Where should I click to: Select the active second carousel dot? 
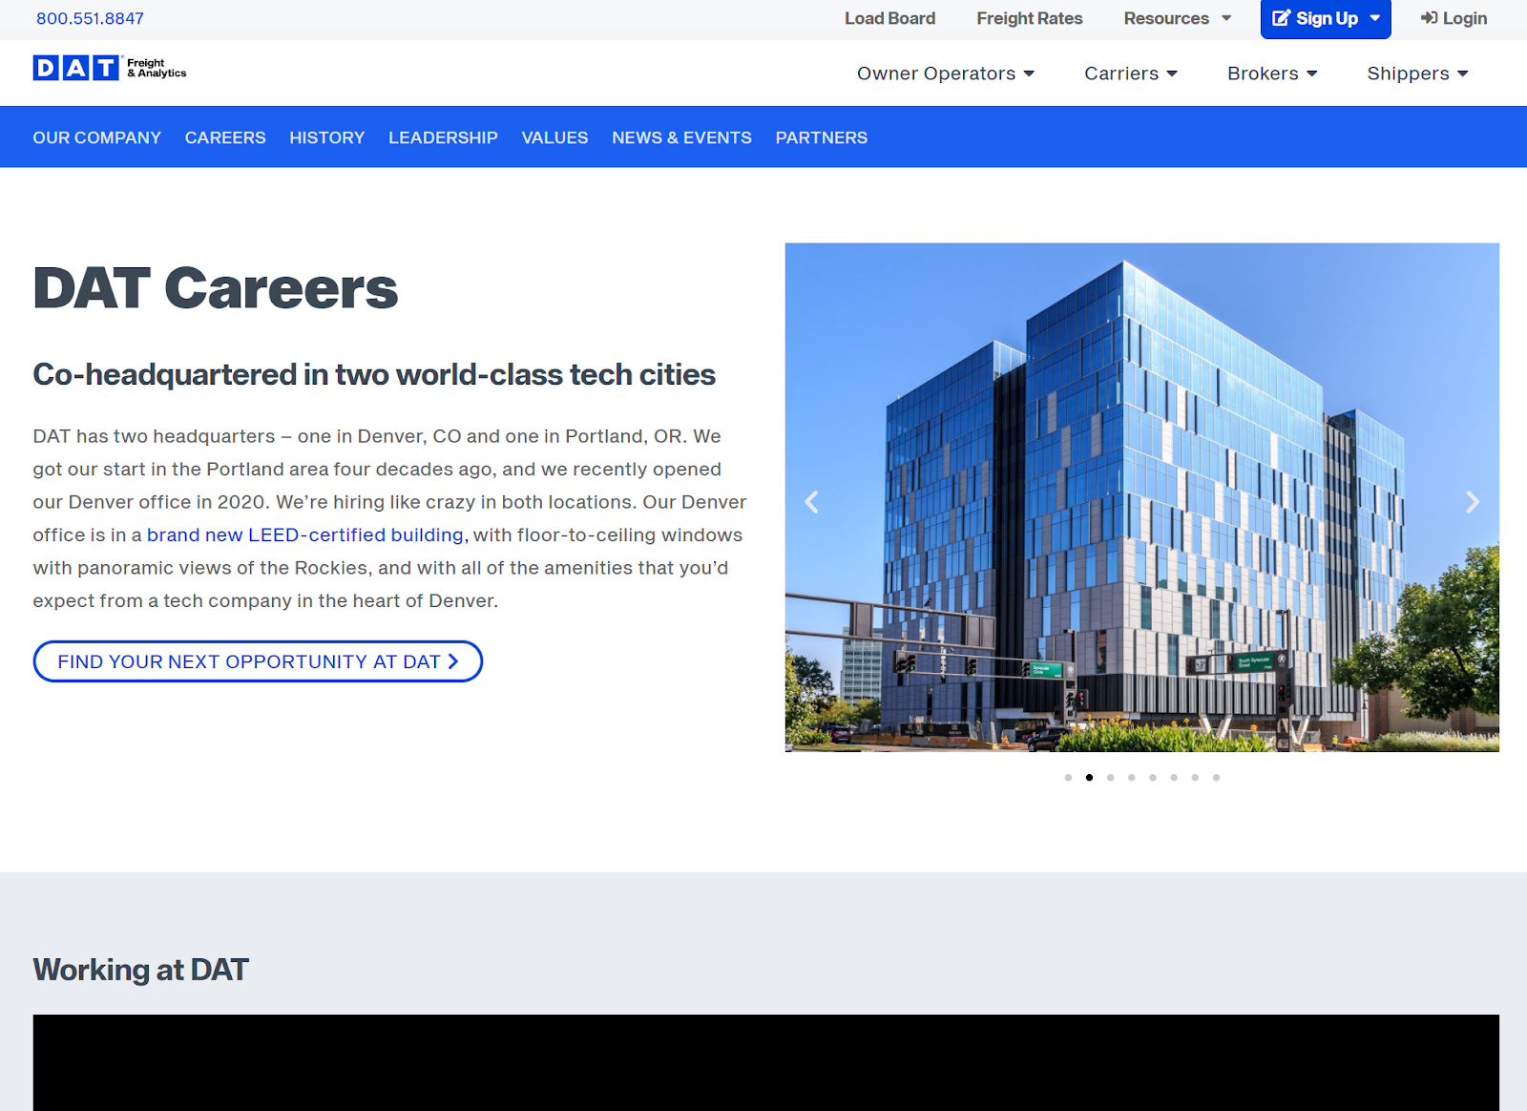(1089, 778)
